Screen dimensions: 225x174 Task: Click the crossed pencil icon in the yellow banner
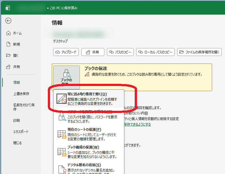(x=87, y=74)
